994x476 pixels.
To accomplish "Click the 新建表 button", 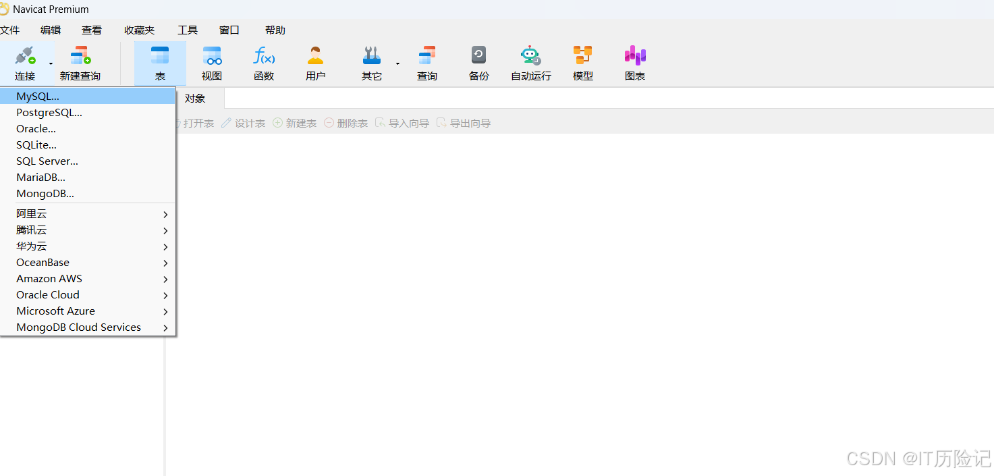I will [x=294, y=124].
